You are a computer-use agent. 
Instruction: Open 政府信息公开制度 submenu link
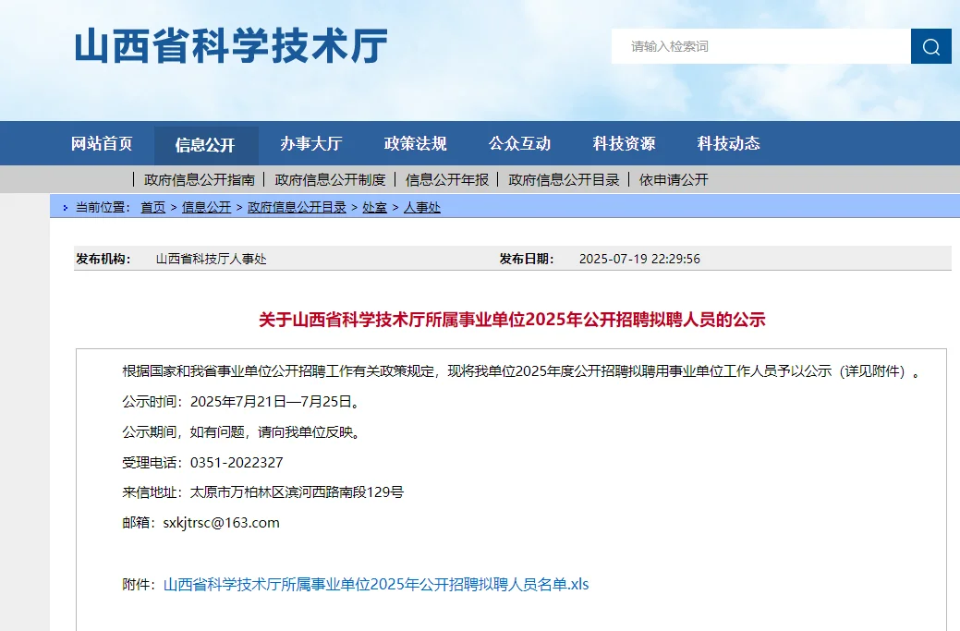[x=330, y=180]
